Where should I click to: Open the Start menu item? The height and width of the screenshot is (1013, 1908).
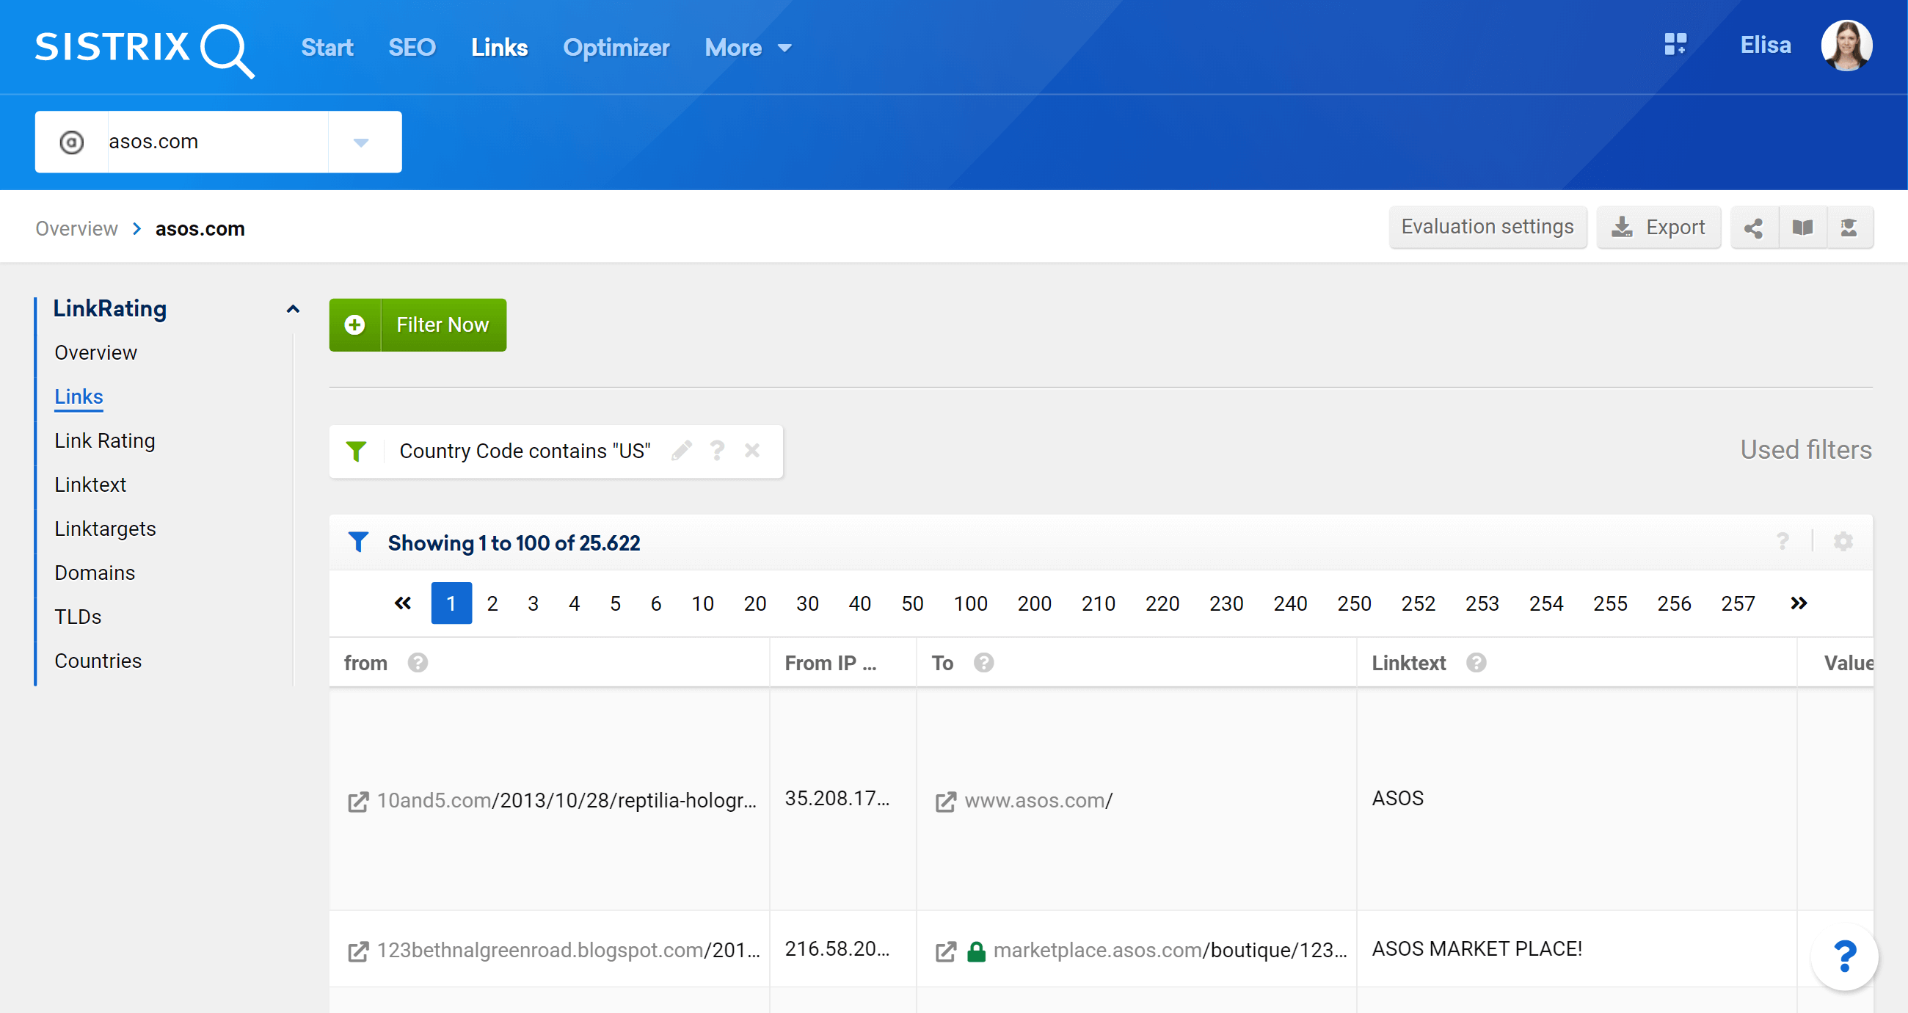coord(327,48)
